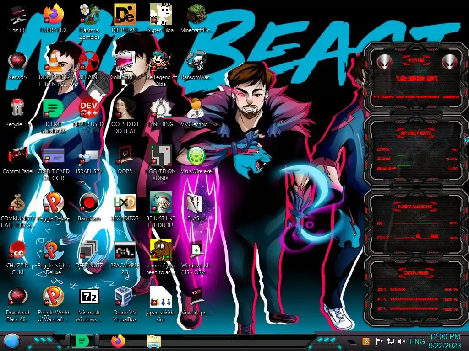Click the DRIVES header in widget
The width and height of the screenshot is (469, 351).
(x=415, y=273)
